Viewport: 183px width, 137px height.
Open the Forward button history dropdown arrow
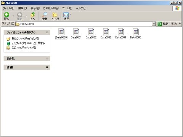(x=26, y=16)
